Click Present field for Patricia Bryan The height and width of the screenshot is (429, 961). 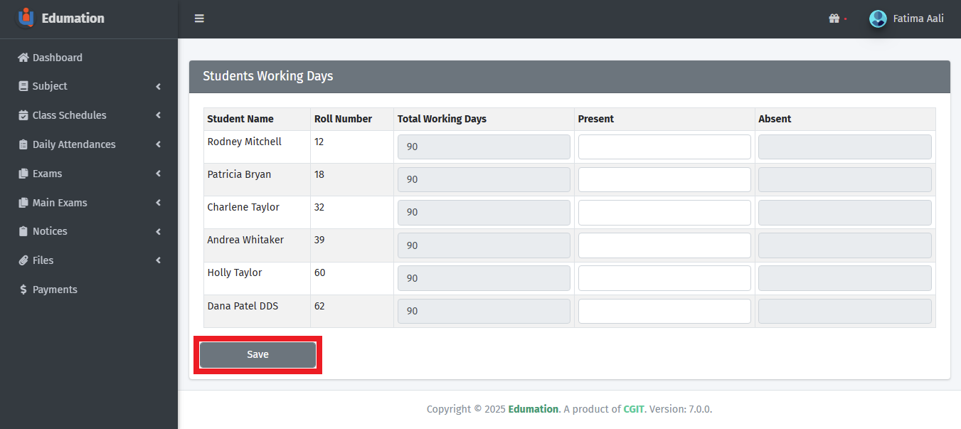pos(664,179)
